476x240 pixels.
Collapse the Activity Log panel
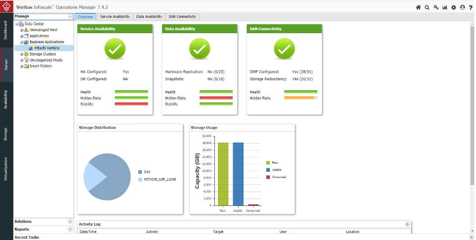(407, 224)
